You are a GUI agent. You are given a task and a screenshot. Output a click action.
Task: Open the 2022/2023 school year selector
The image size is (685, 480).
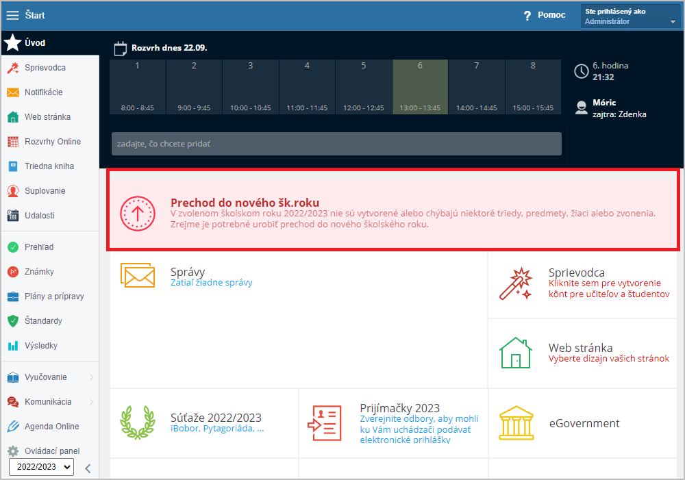tap(42, 467)
